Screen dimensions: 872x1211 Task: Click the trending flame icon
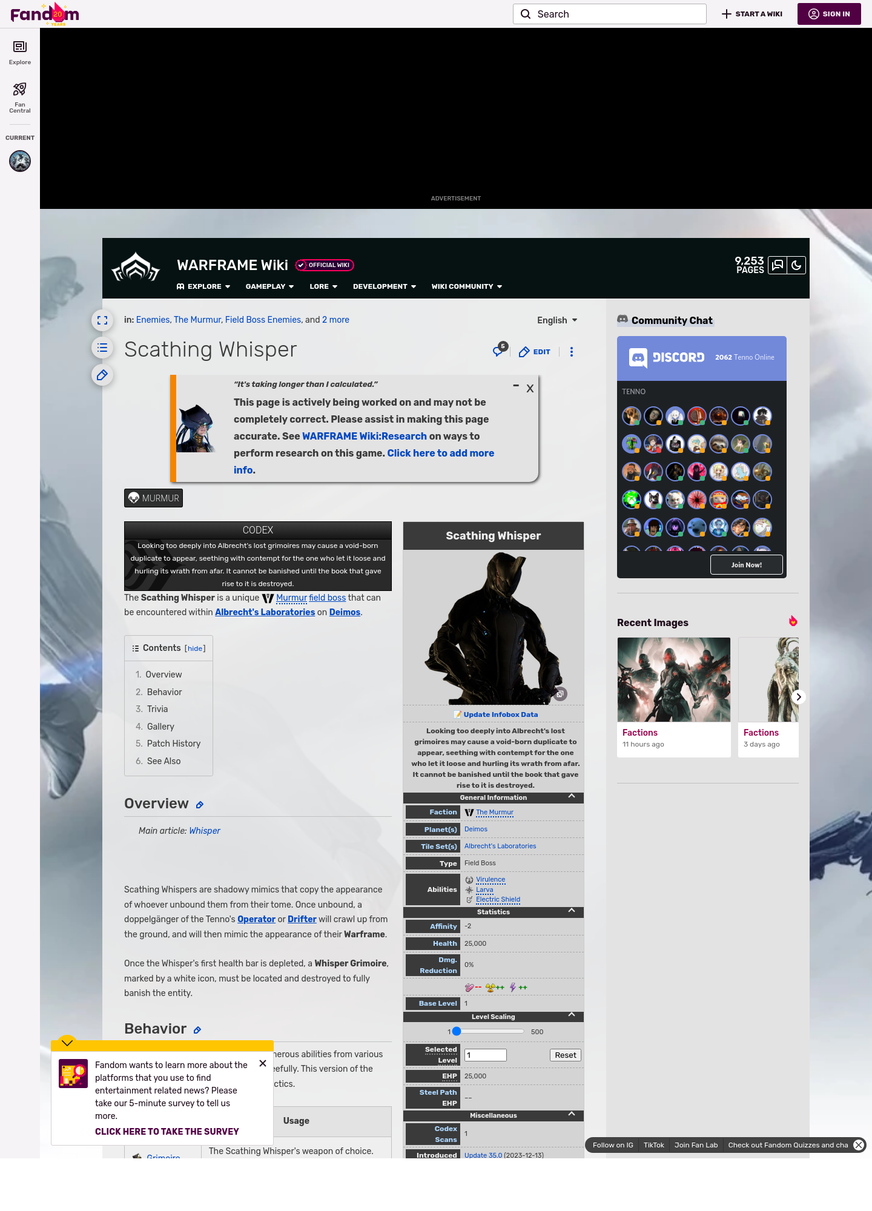click(x=793, y=621)
